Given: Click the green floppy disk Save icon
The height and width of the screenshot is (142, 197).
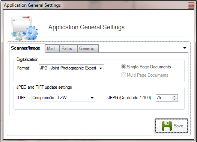Looking at the screenshot, I should (167, 126).
